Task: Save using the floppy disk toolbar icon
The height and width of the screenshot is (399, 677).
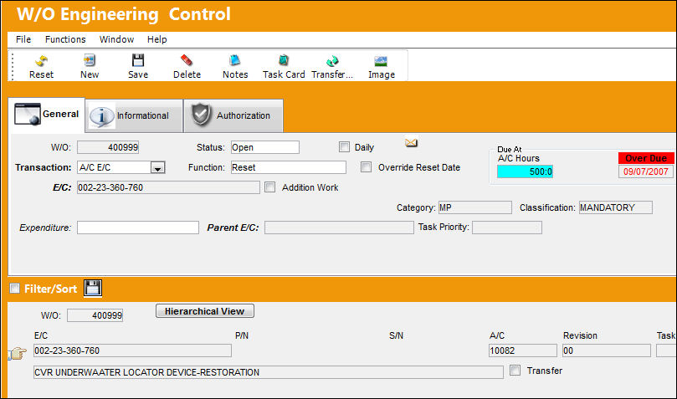Action: 138,60
